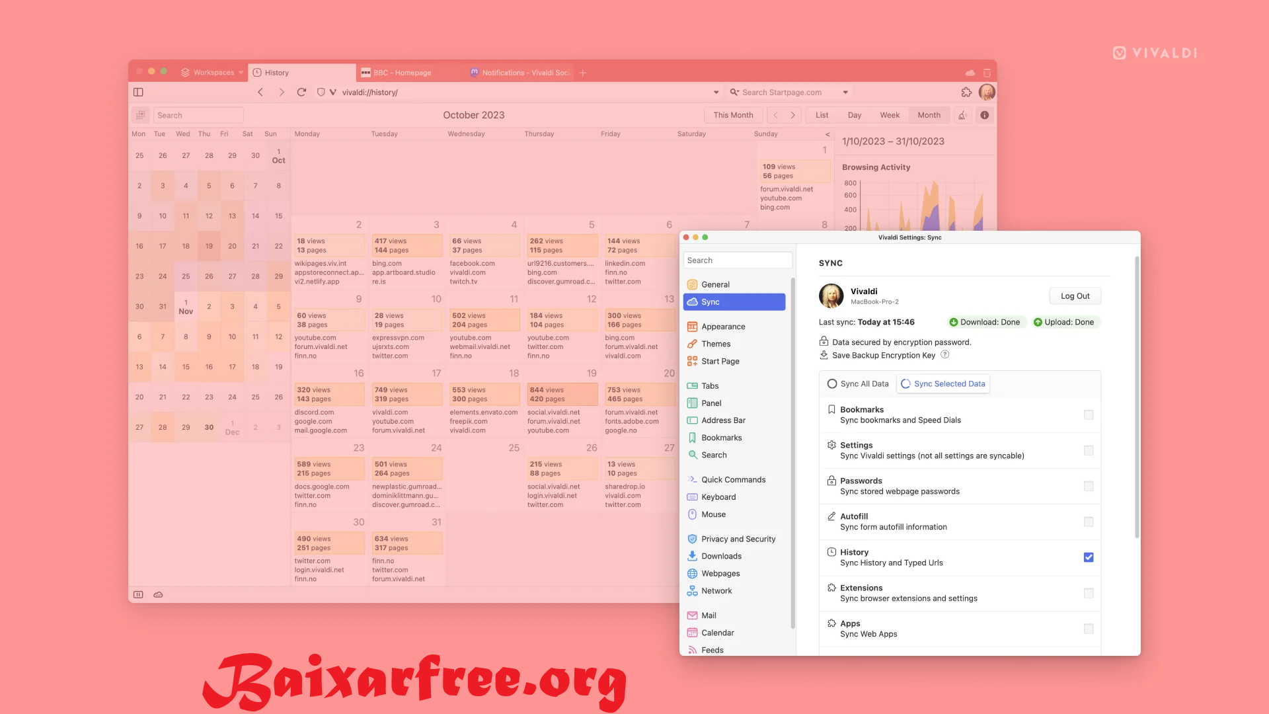The image size is (1269, 714).
Task: Reload the history page
Action: click(301, 92)
